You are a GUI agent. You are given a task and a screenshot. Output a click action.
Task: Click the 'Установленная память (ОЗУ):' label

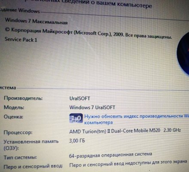pyautogui.click(x=31, y=145)
